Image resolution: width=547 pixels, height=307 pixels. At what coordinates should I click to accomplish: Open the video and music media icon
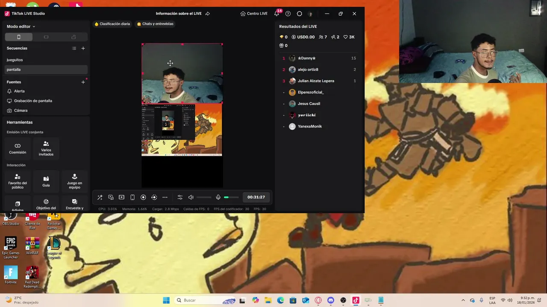[x=111, y=197]
